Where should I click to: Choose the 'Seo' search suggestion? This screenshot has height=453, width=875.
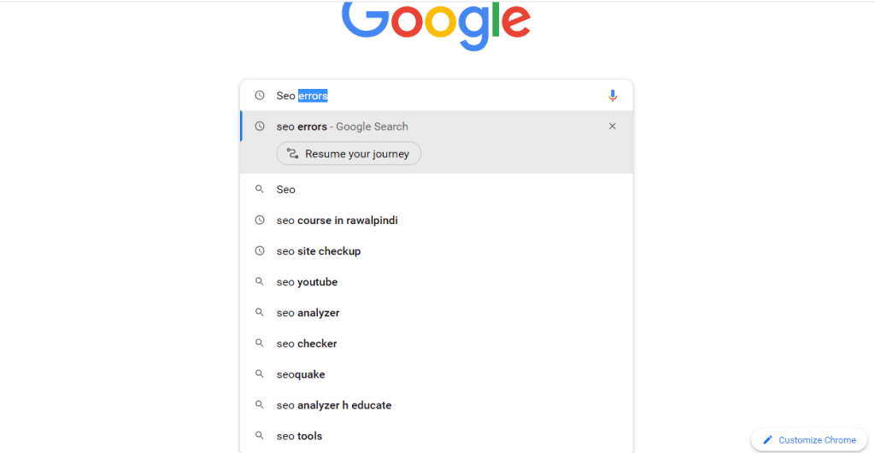(286, 190)
